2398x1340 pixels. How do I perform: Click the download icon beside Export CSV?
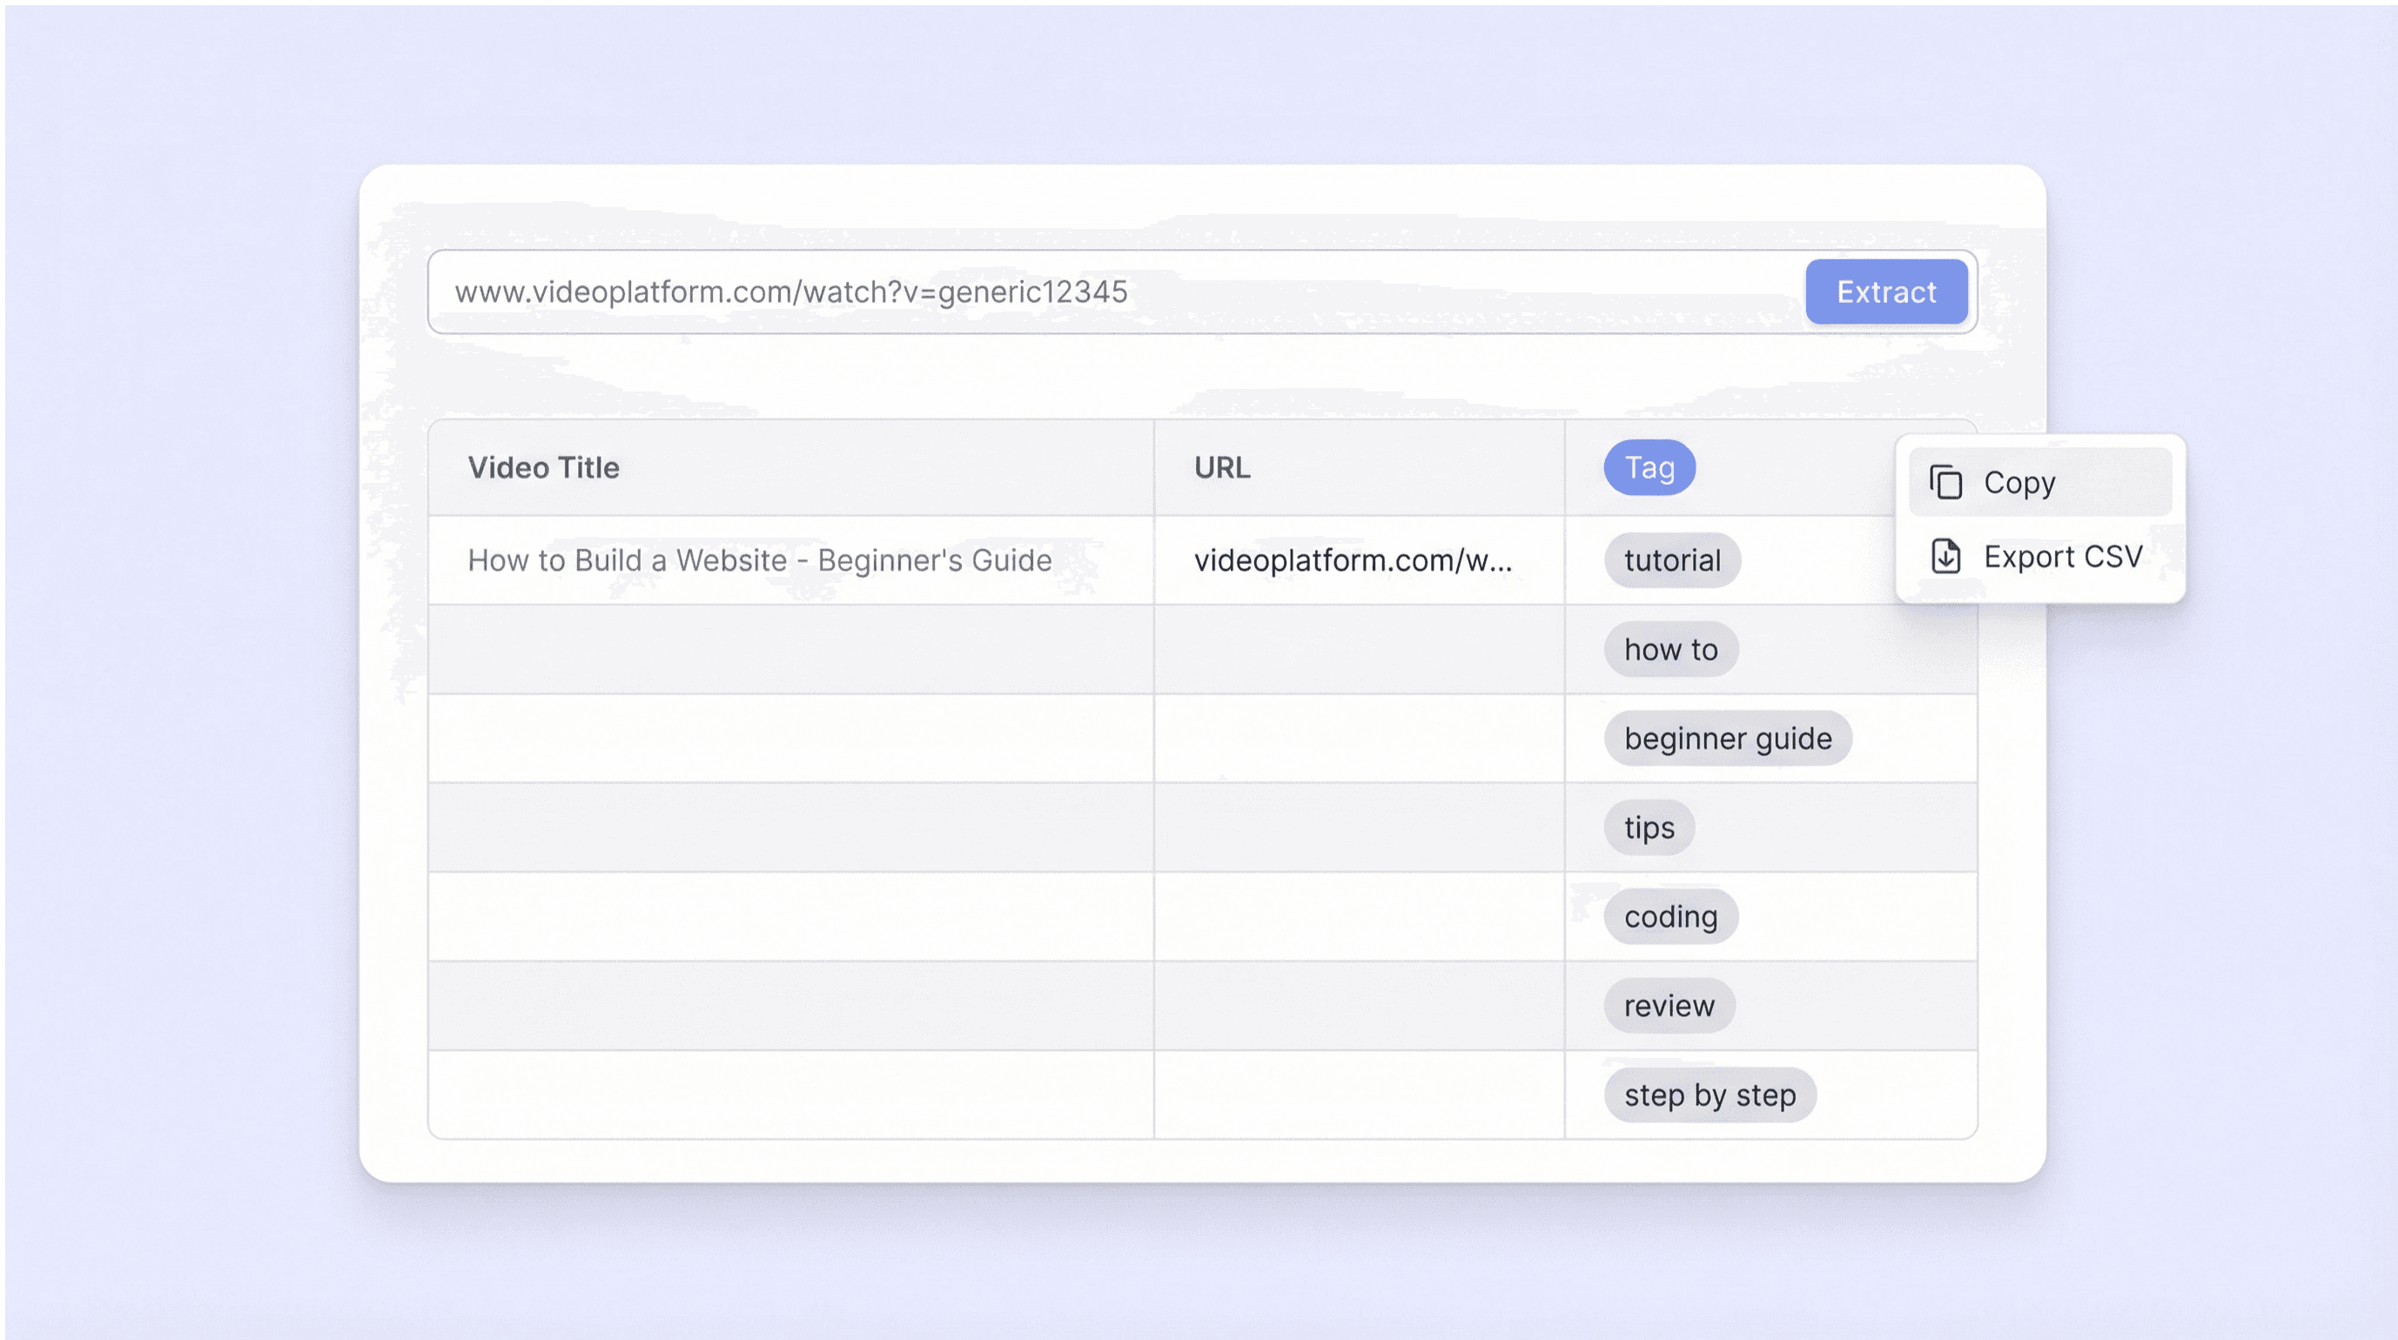tap(1948, 555)
